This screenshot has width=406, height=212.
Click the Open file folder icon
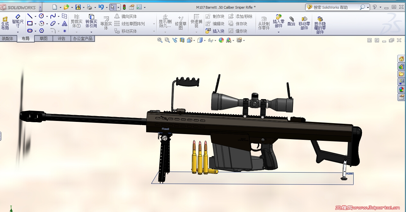click(x=66, y=7)
